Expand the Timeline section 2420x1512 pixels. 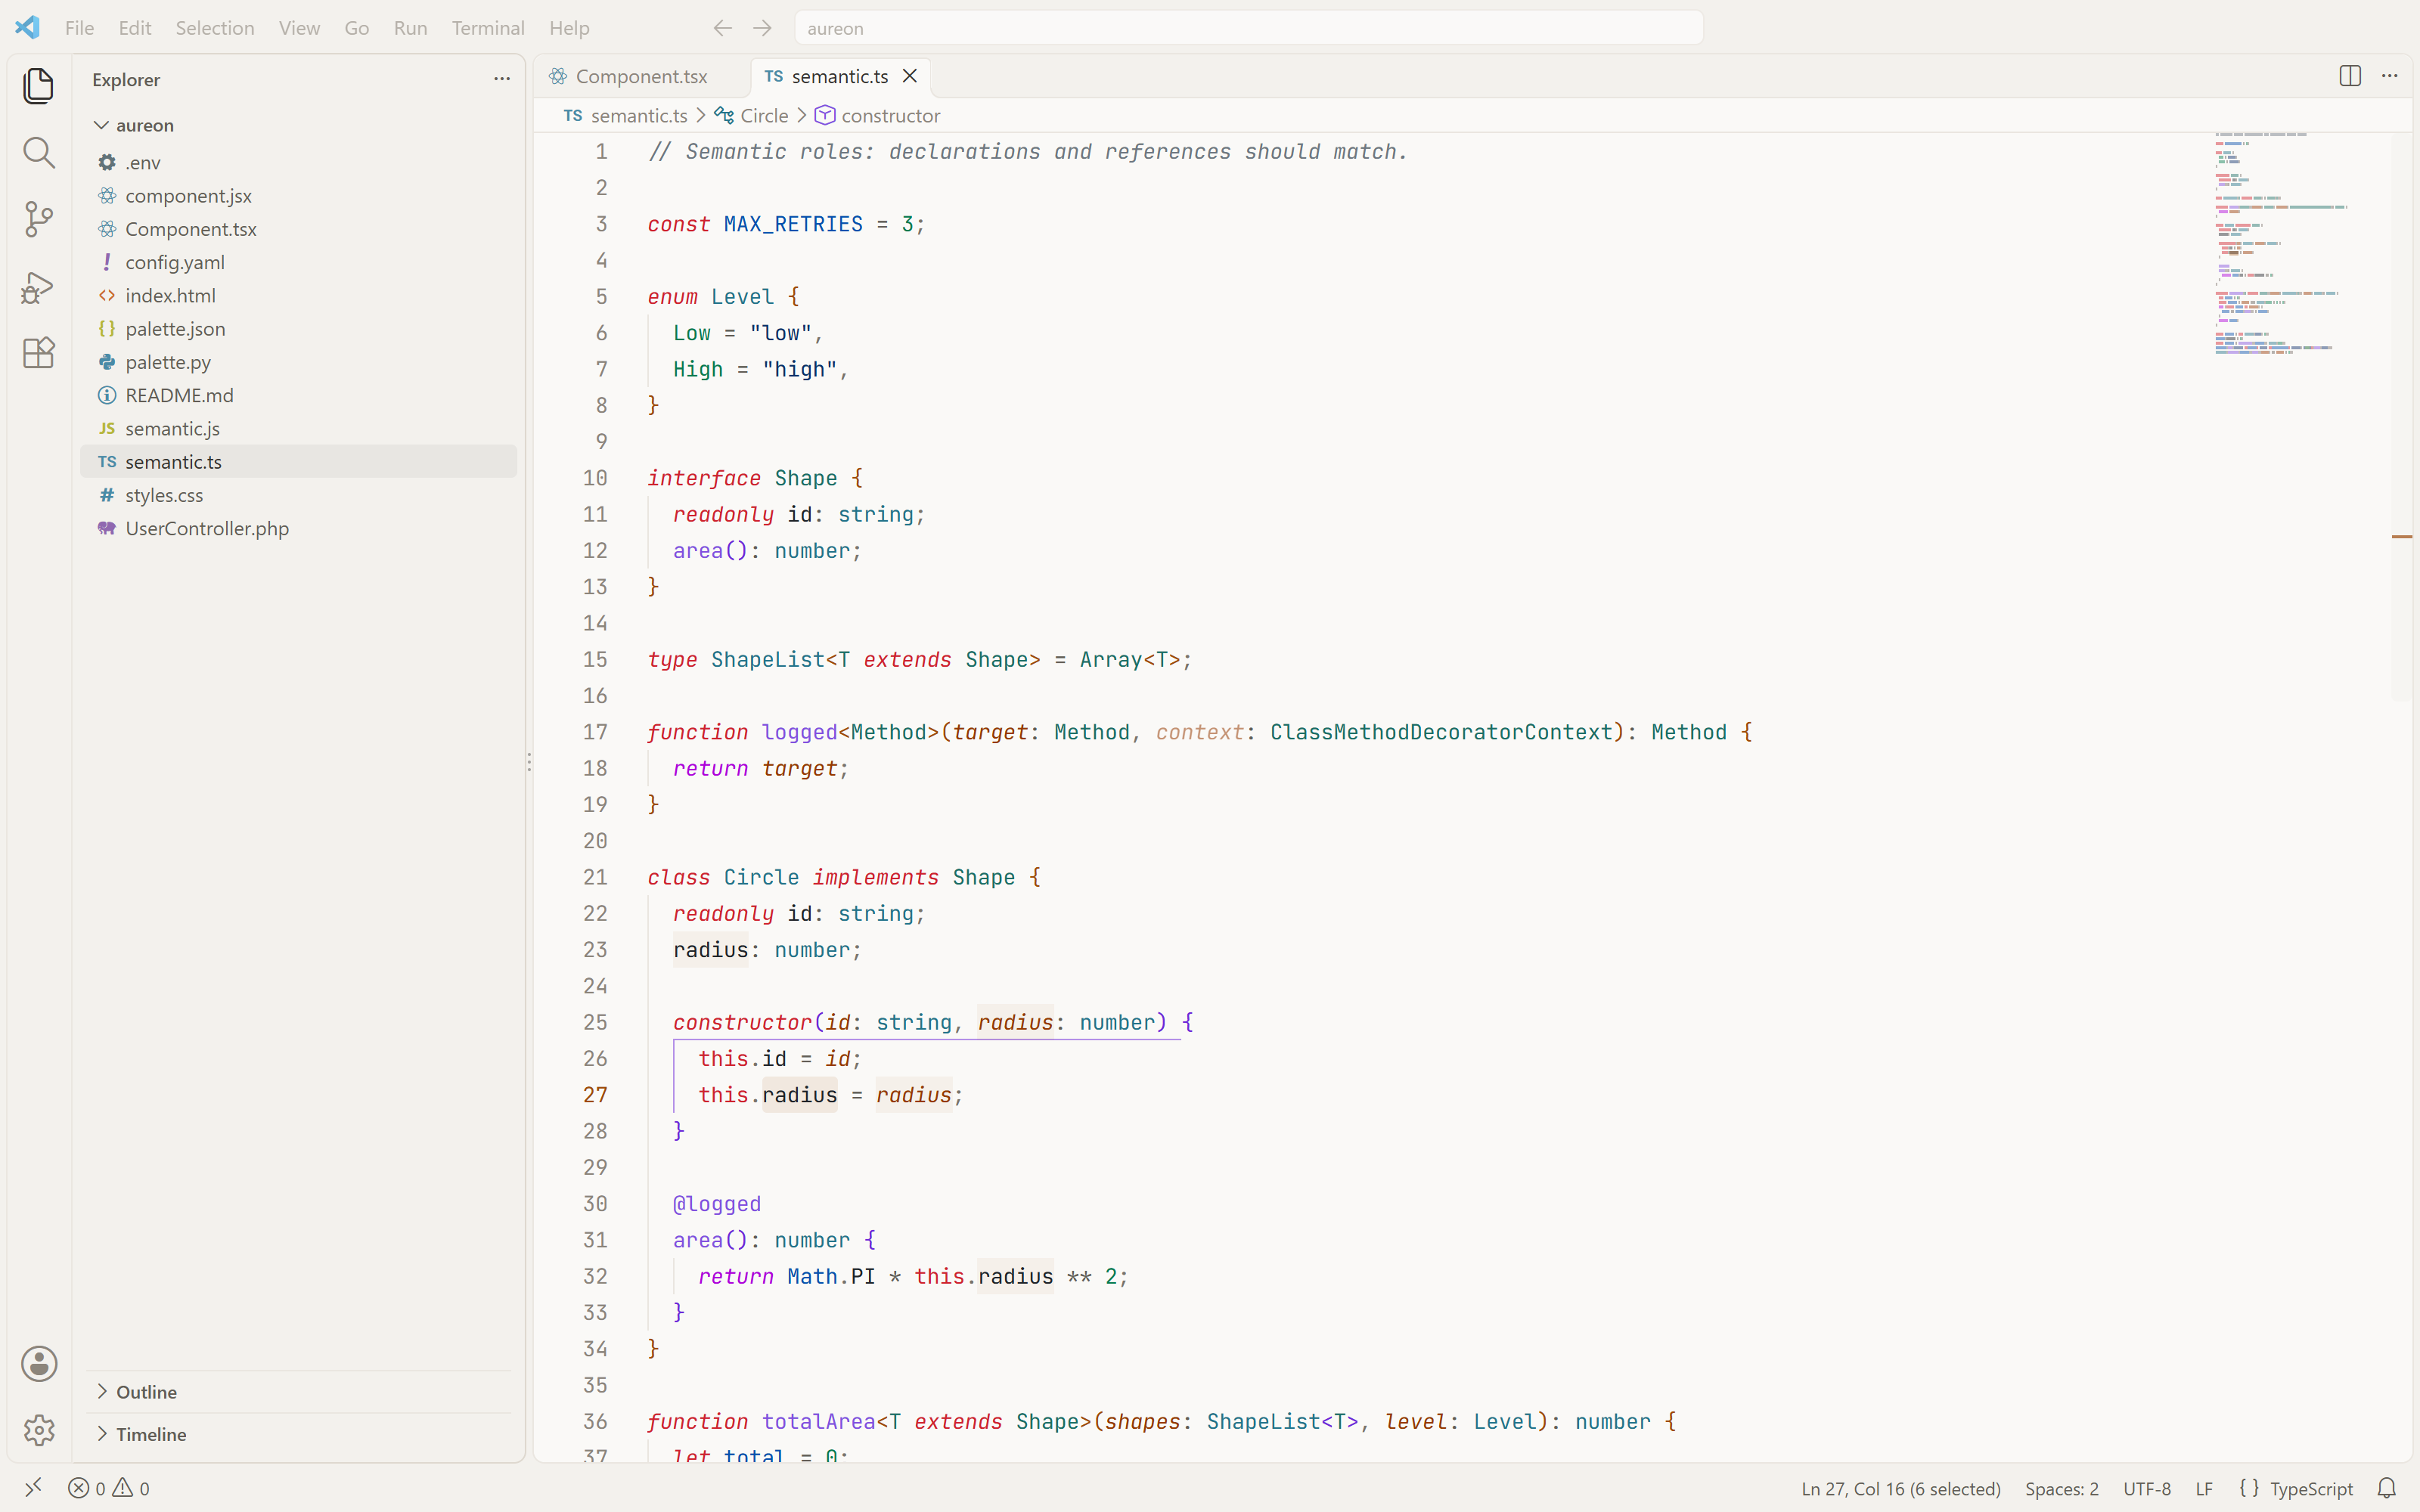(x=299, y=1434)
